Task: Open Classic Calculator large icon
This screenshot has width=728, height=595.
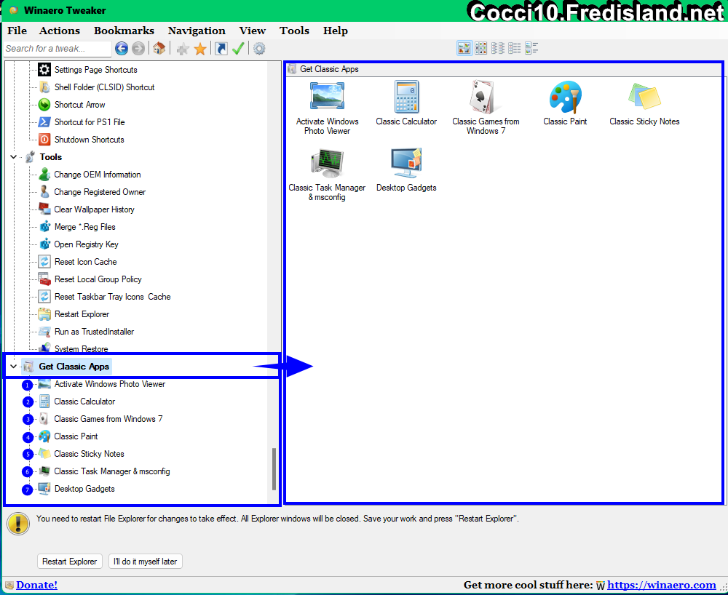Action: (407, 97)
